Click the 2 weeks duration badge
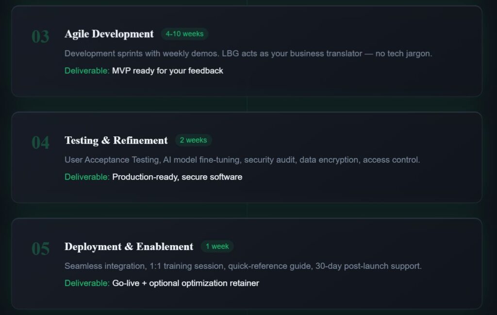497x315 pixels. click(x=193, y=140)
